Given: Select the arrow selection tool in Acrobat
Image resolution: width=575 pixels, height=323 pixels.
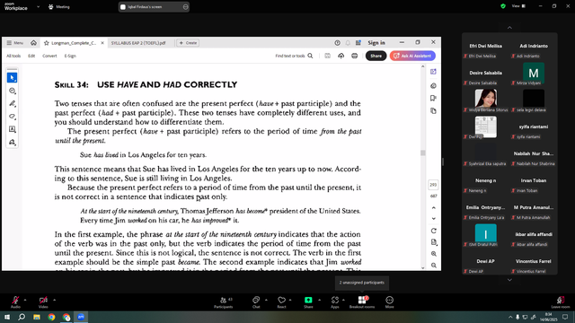Looking at the screenshot, I should pos(12,78).
